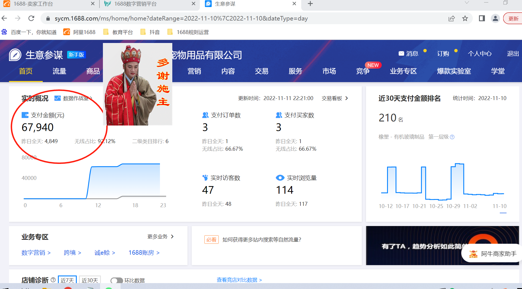Click the help icon next to 店铺诊断
The height and width of the screenshot is (289, 522).
(53, 280)
